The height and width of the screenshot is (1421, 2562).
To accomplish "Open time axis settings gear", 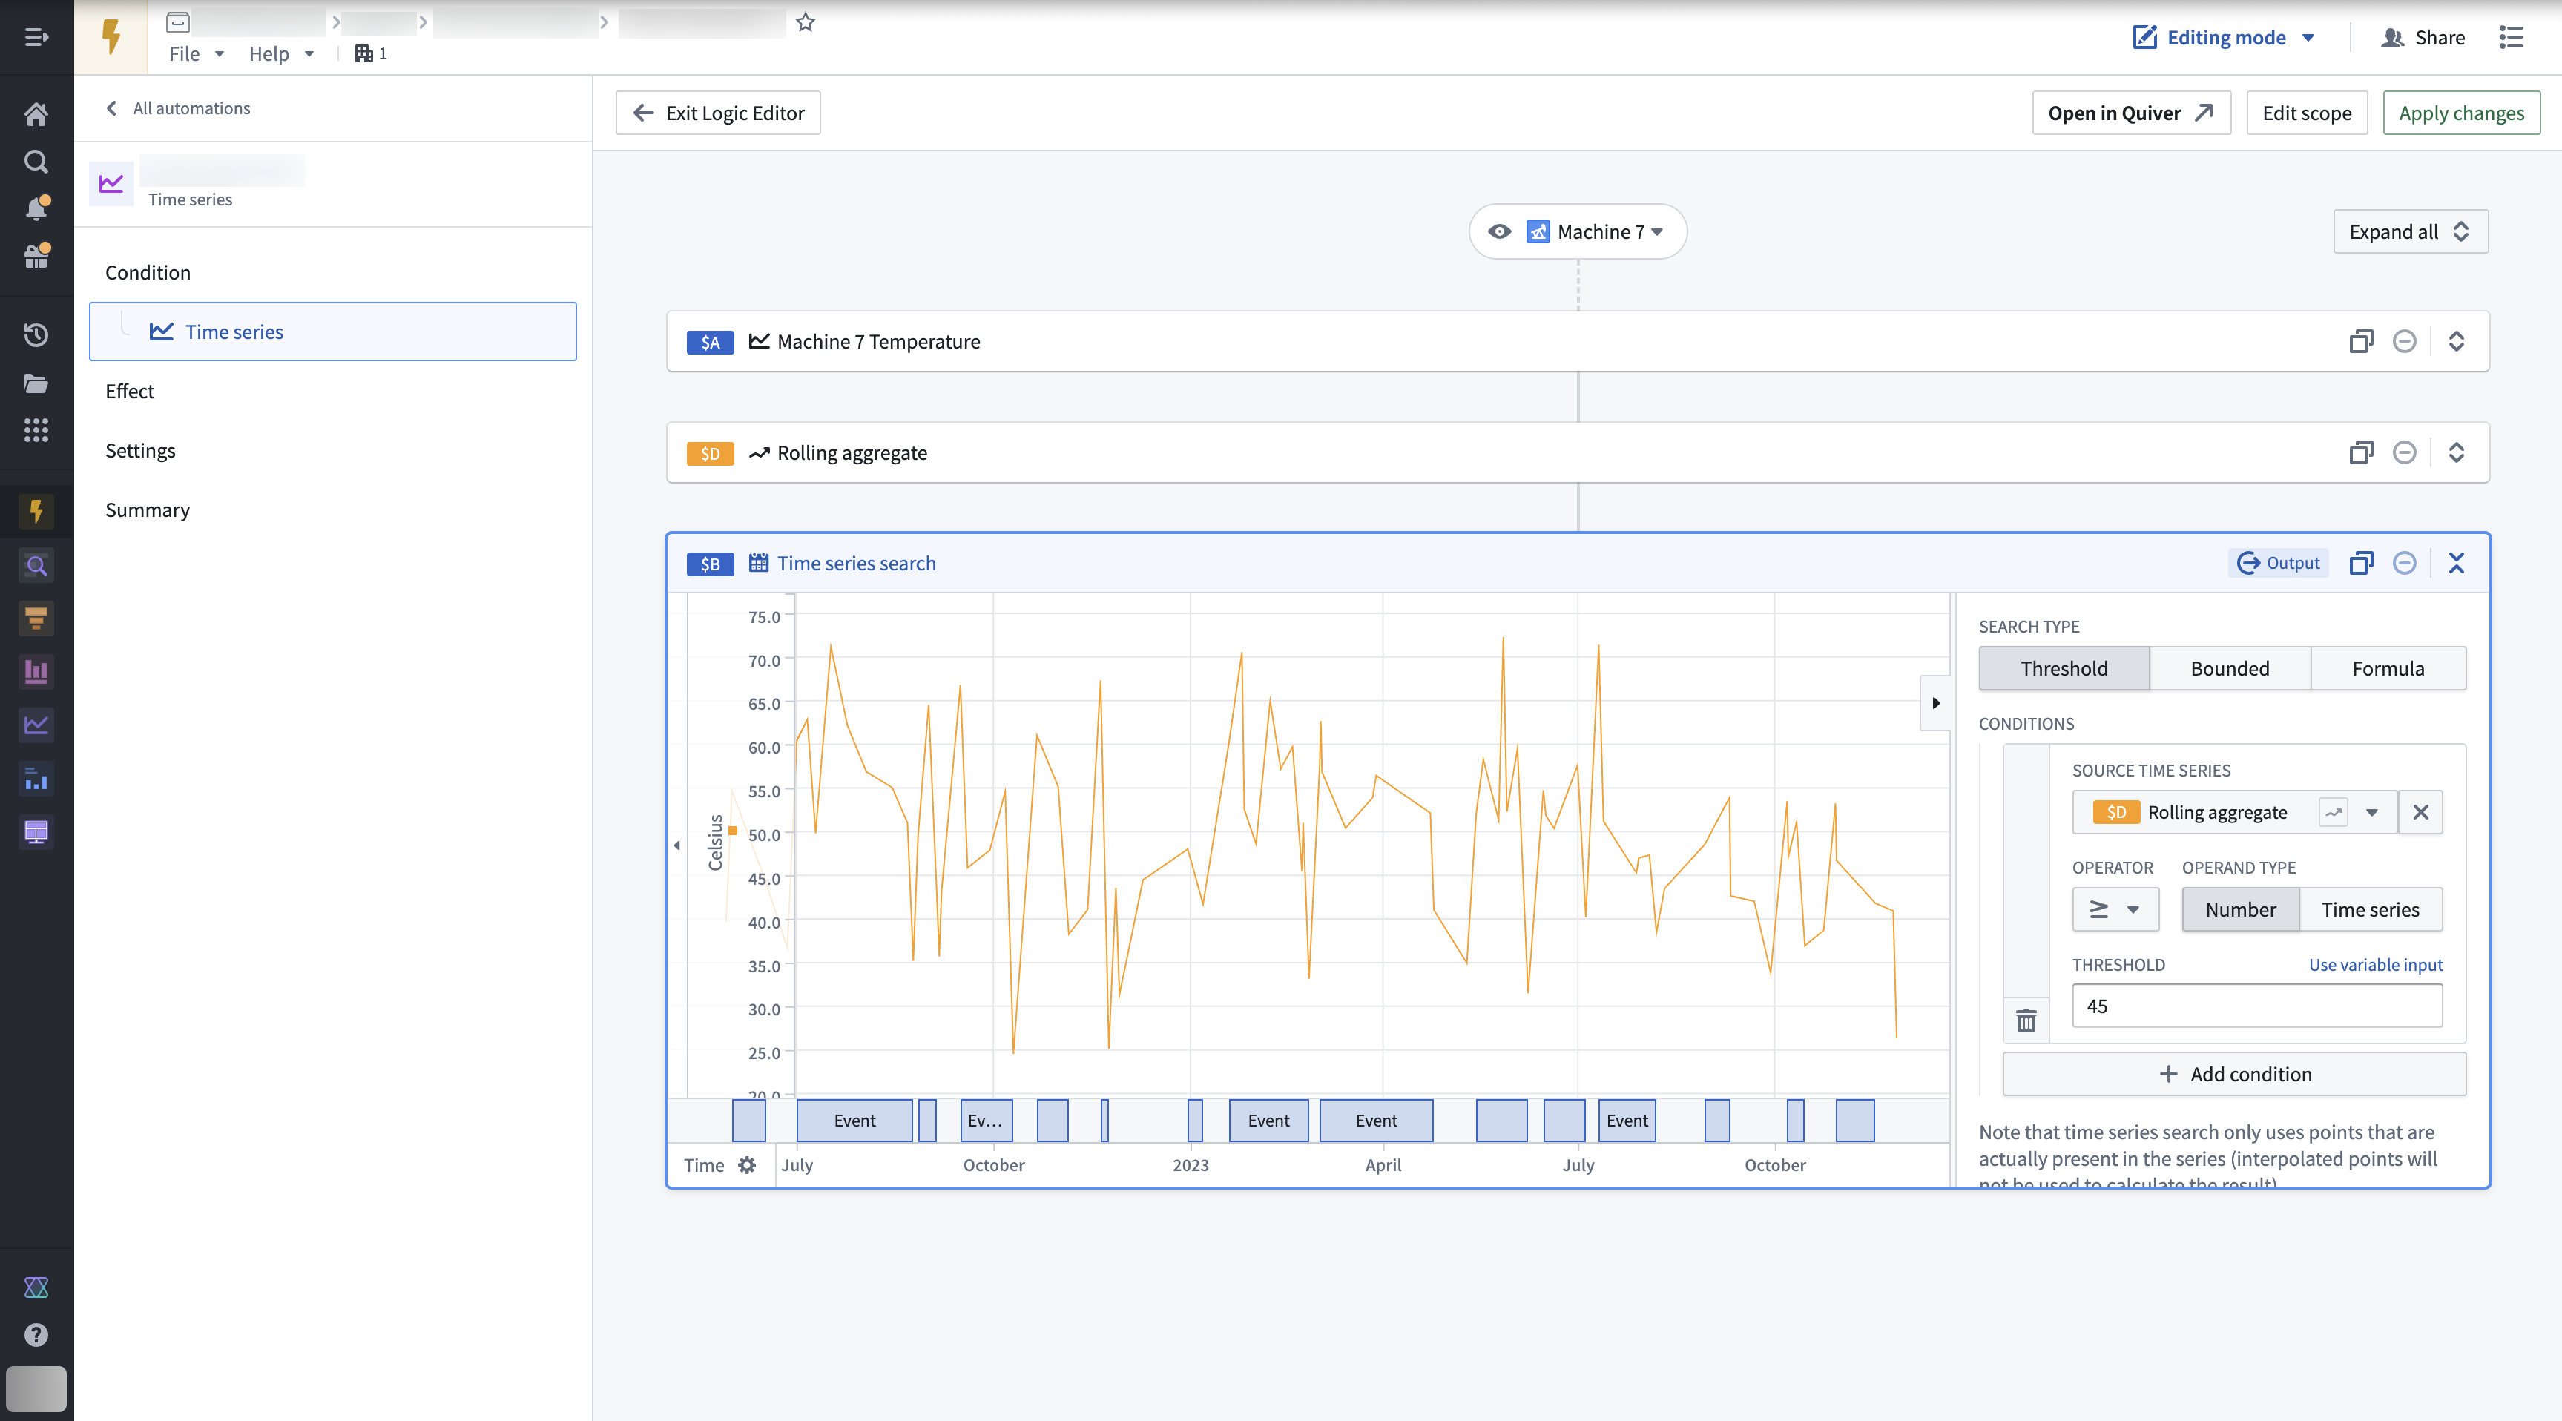I will click(747, 1164).
